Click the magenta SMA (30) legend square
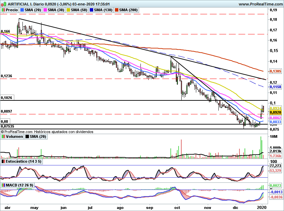284x211 pixels. [45, 10]
